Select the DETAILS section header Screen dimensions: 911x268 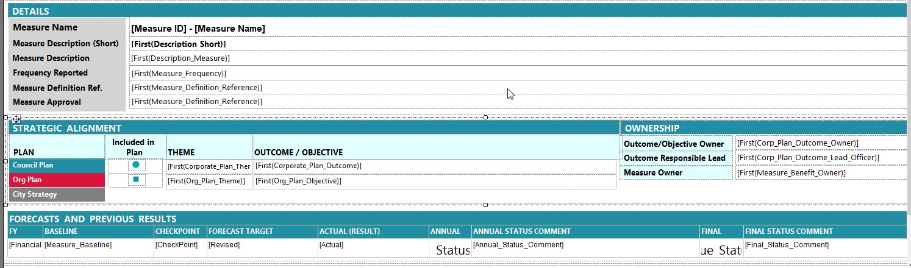pyautogui.click(x=457, y=10)
